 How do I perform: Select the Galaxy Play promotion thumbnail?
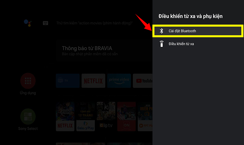(x=86, y=116)
